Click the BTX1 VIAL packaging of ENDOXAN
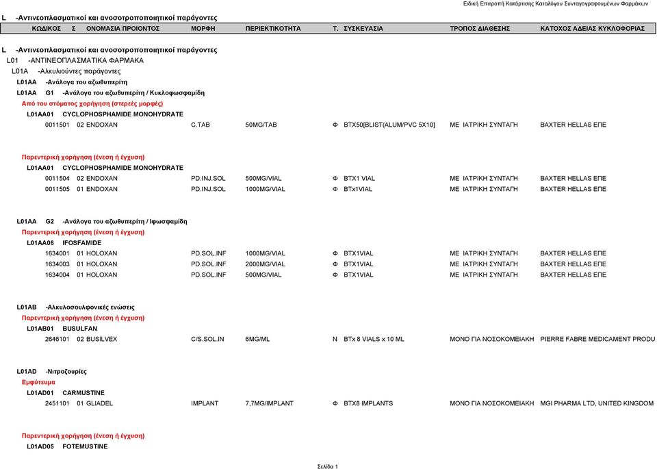This screenshot has width=657, height=469. [359, 179]
